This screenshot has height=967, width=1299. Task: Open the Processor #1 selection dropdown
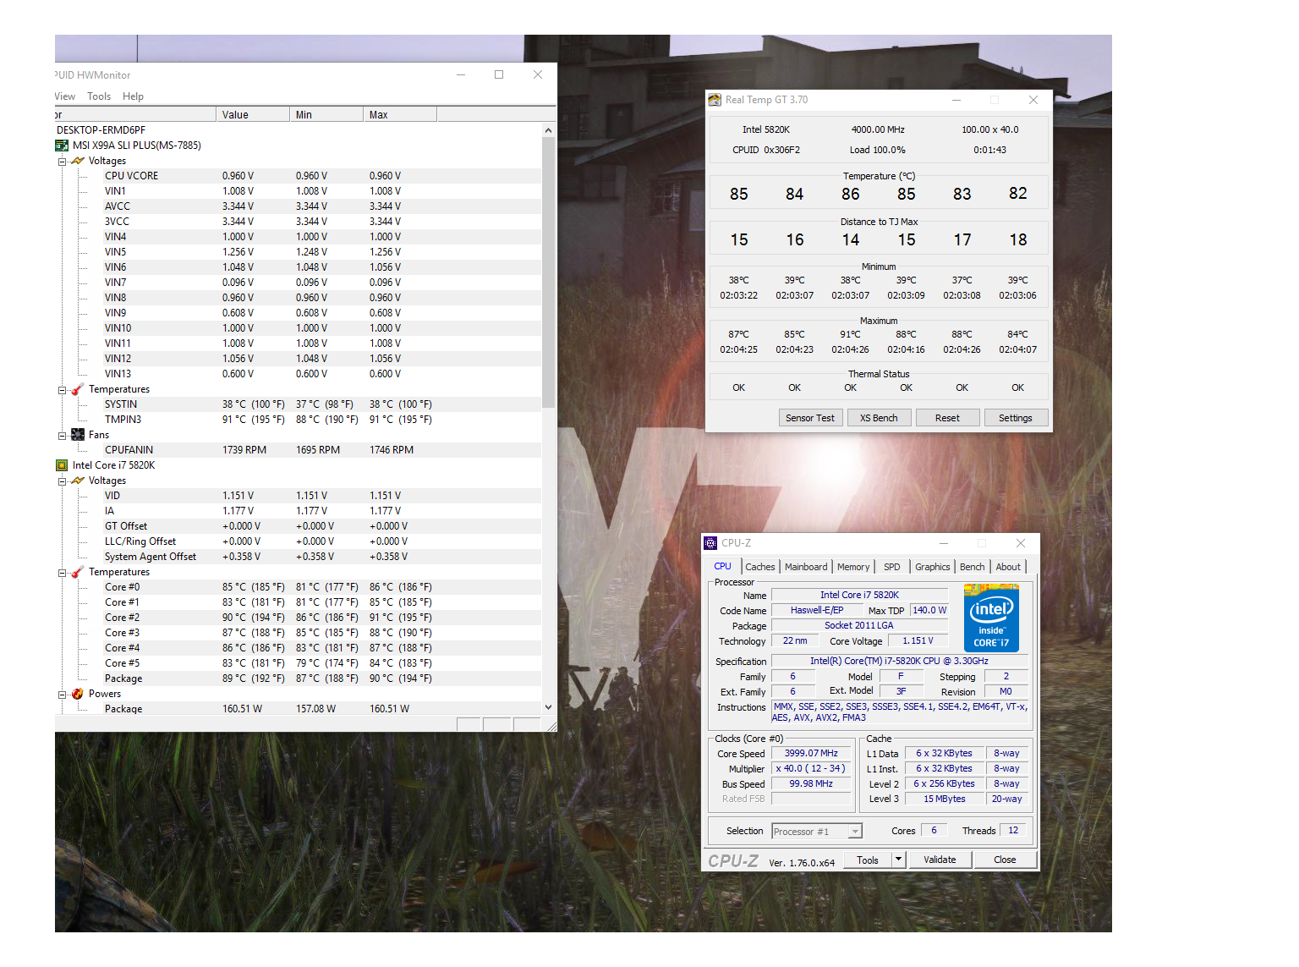click(855, 832)
